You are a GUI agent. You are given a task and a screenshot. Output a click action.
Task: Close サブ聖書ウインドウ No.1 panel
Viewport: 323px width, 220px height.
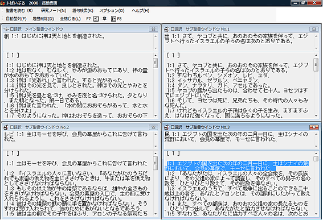coord(314,29)
